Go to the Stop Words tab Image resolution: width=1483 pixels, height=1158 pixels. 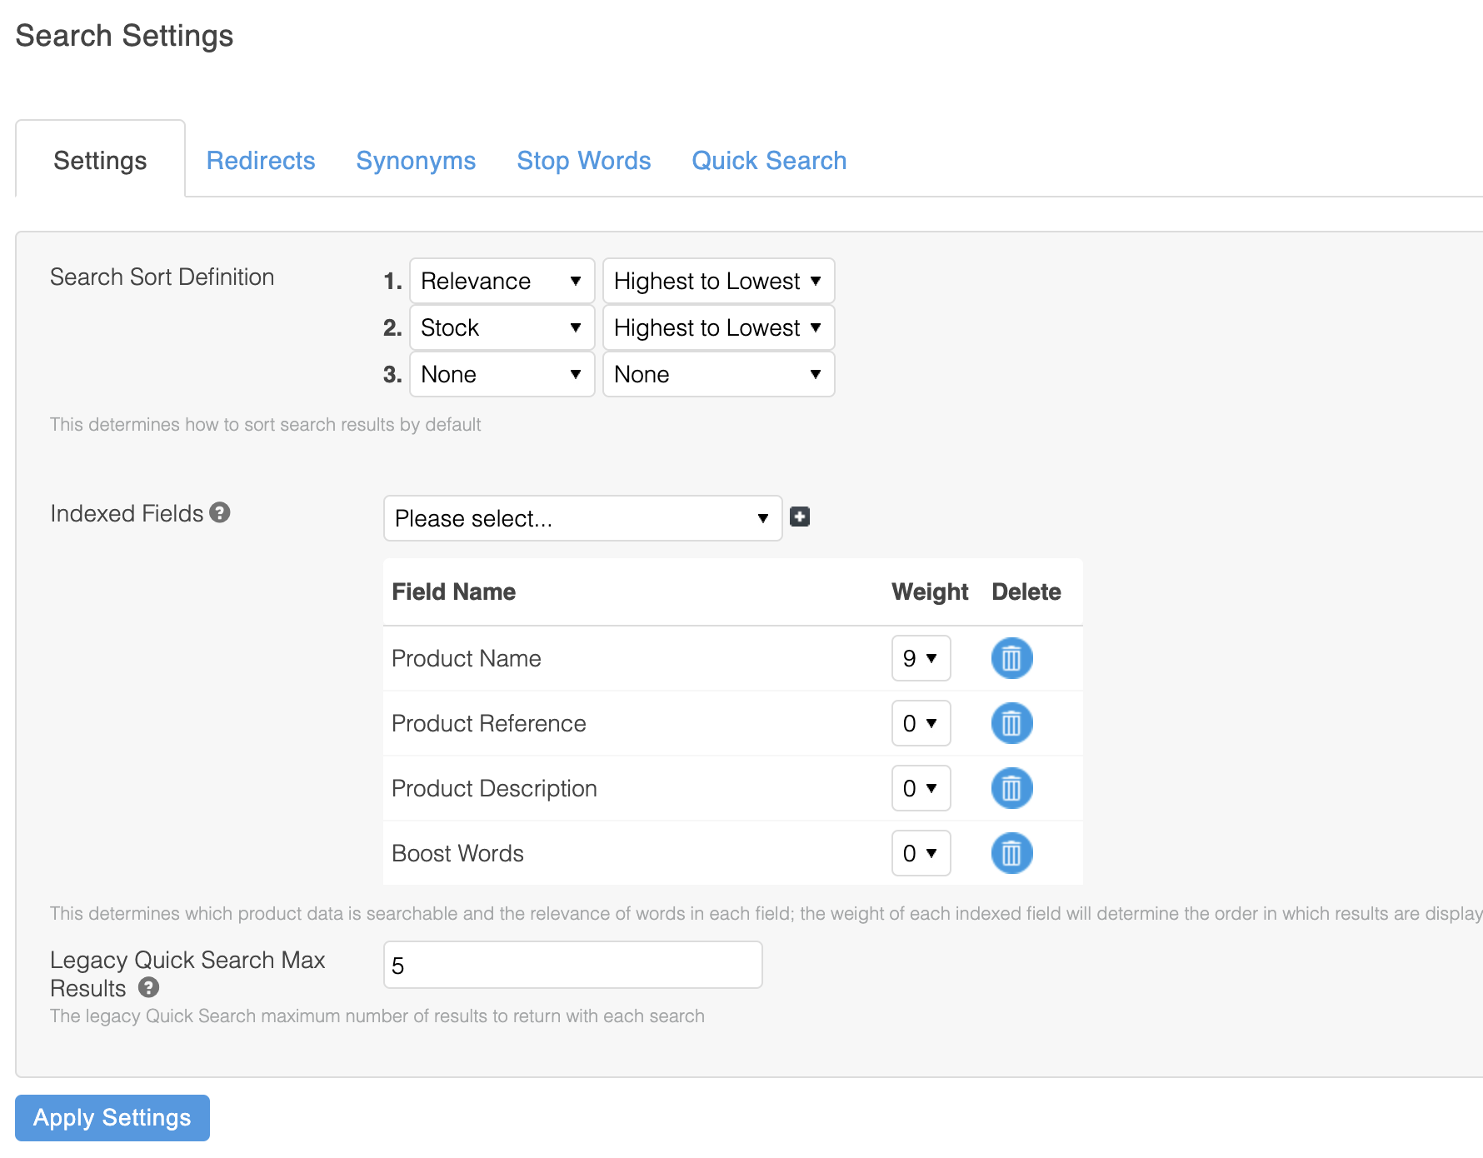[583, 160]
